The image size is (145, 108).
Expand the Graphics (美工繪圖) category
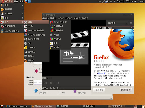click(12, 14)
